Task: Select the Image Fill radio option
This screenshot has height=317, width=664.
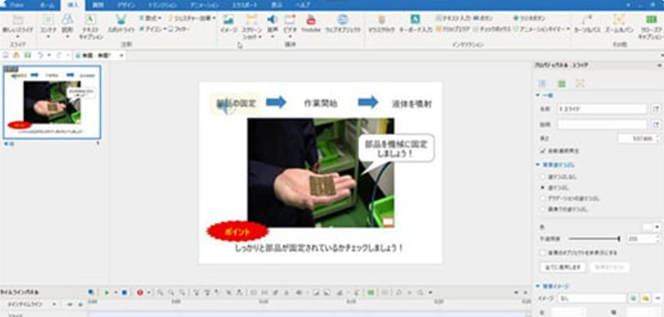Action: (542, 209)
